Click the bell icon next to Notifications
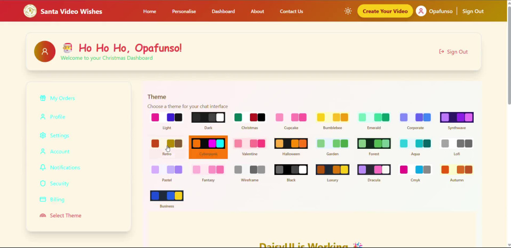 43,167
